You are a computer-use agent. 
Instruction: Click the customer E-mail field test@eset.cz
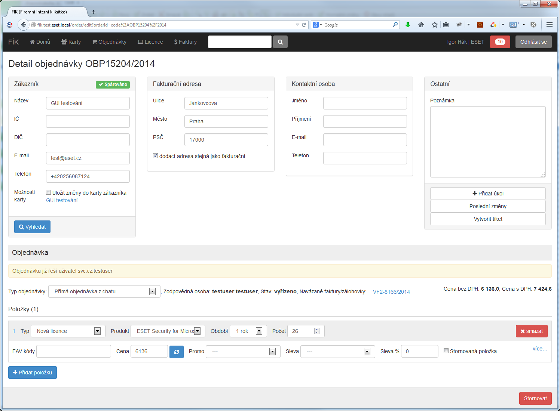[88, 158]
